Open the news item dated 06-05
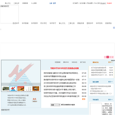Image resolution: width=115 pixels, height=115 pixels. (60, 90)
